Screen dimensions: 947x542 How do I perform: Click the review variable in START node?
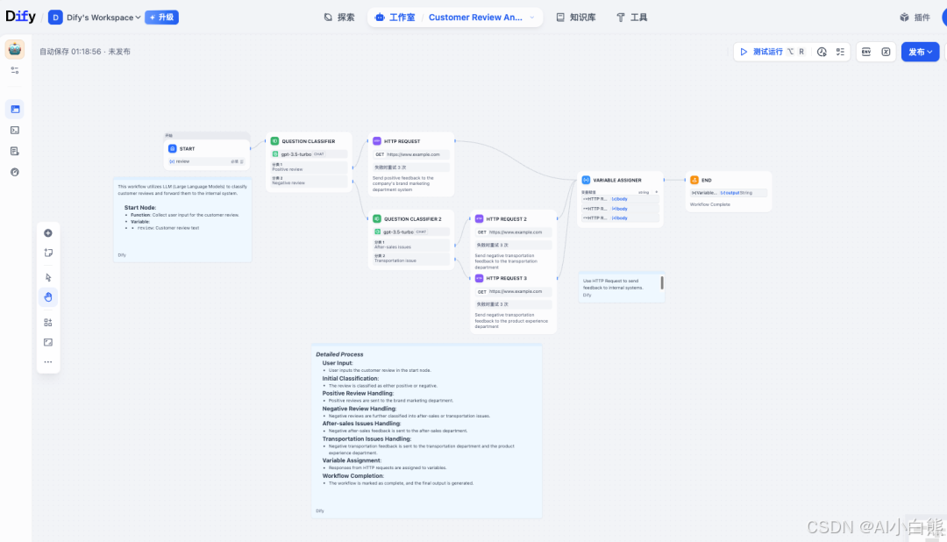207,161
